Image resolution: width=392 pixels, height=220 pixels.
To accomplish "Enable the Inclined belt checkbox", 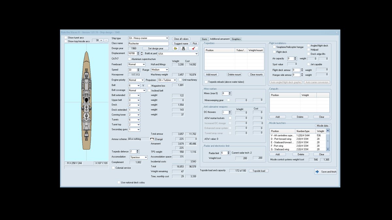I will [x=149, y=90].
